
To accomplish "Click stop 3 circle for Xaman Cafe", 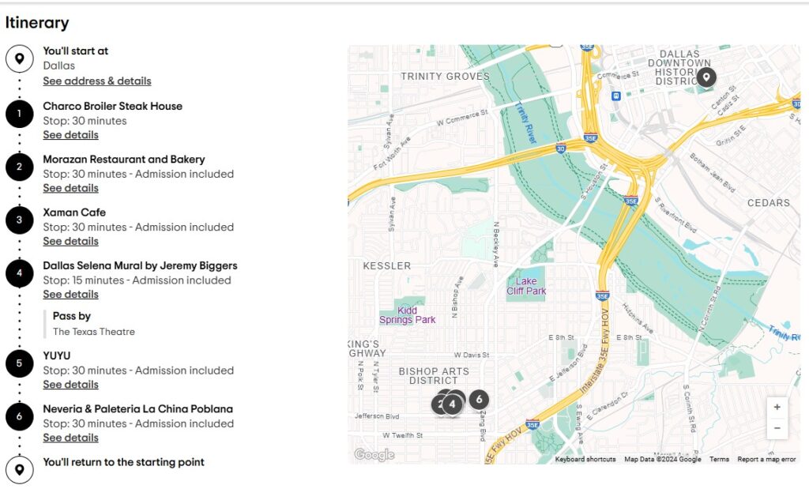I will coord(19,220).
